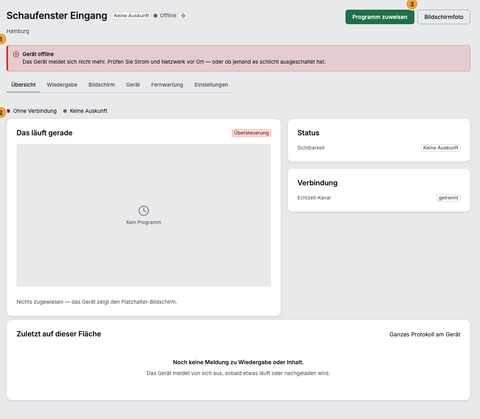The height and width of the screenshot is (419, 480).
Task: Click the getrennt connection badge
Action: click(448, 198)
